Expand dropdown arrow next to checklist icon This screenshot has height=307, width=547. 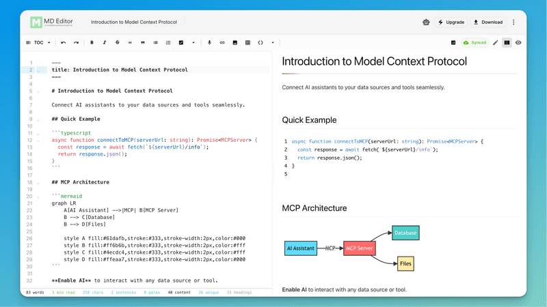[194, 42]
